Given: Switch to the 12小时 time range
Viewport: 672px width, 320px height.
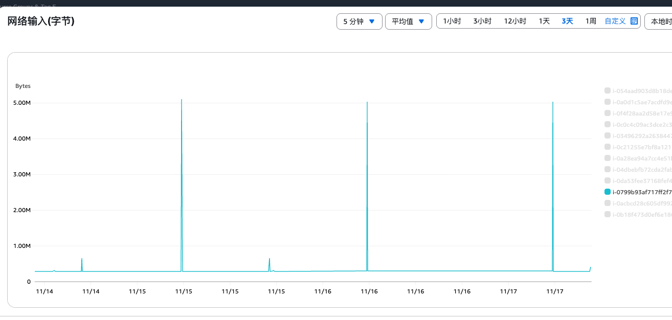Looking at the screenshot, I should [514, 21].
